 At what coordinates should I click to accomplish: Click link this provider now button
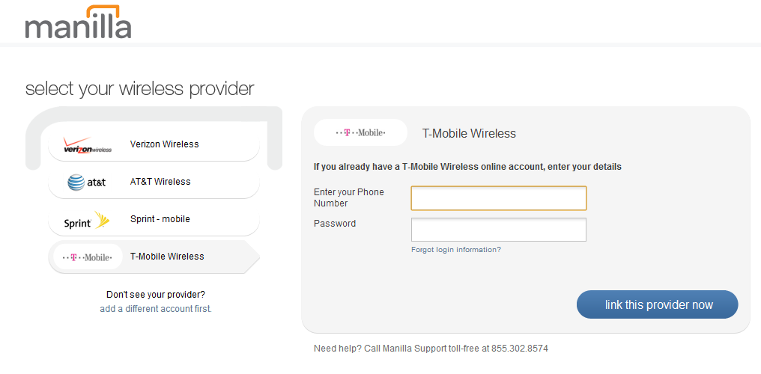(x=657, y=304)
